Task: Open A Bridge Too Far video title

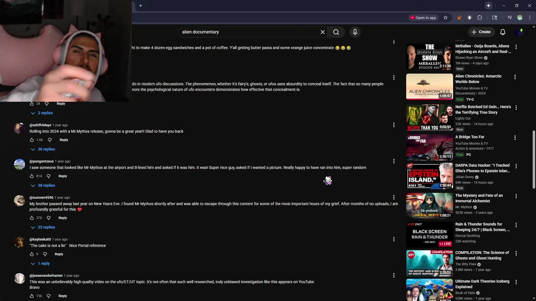Action: (x=470, y=137)
